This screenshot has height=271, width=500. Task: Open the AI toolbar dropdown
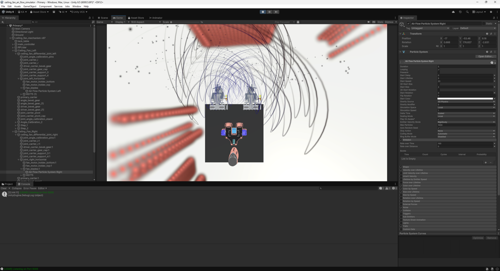63,12
